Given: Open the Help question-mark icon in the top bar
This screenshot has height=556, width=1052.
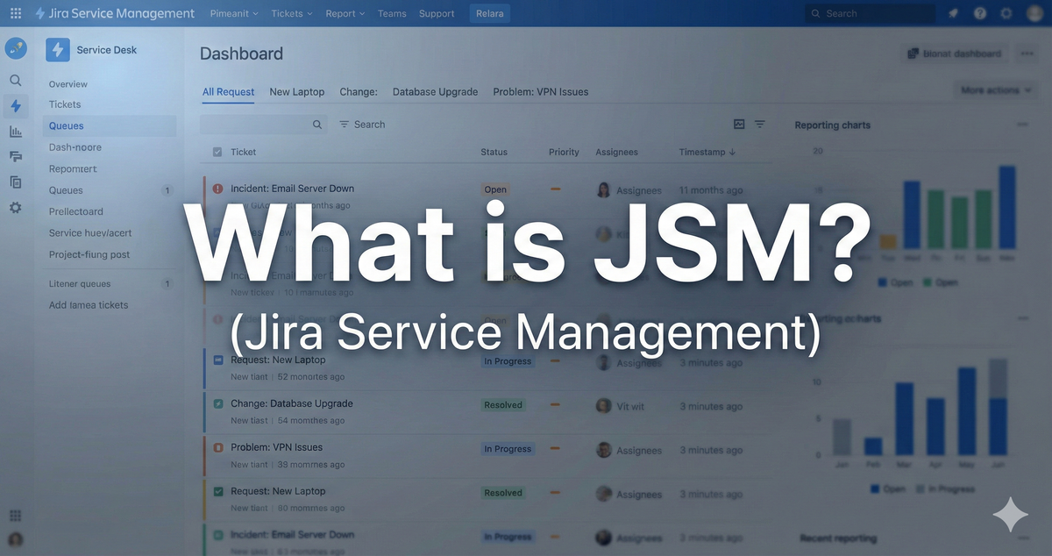Looking at the screenshot, I should (980, 12).
